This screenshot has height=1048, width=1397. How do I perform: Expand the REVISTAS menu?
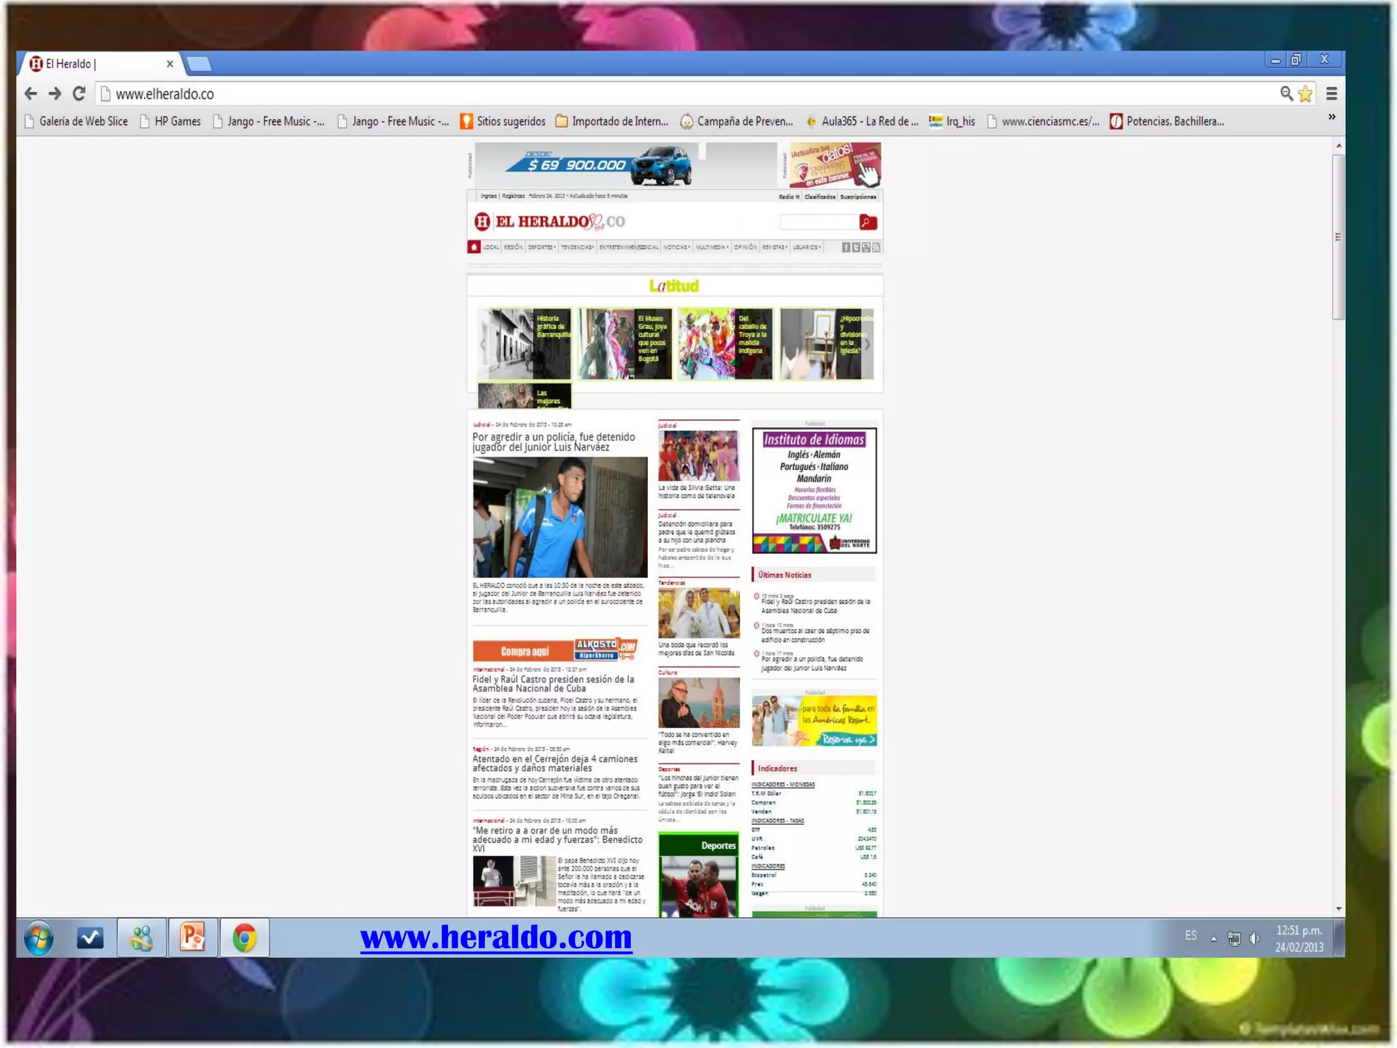775,247
